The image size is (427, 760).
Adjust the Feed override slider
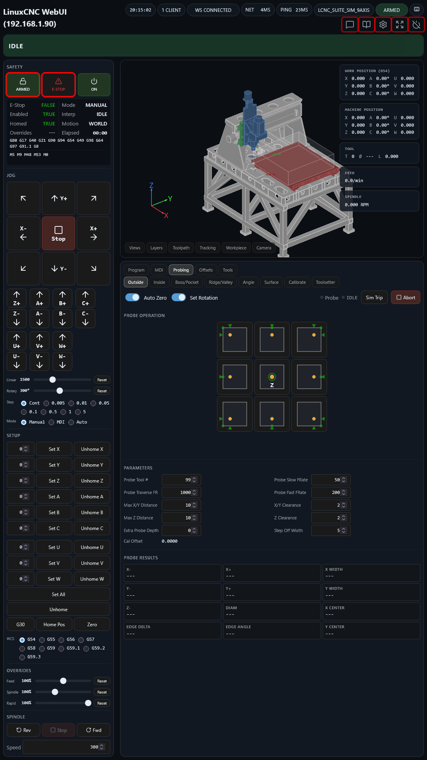pos(63,681)
